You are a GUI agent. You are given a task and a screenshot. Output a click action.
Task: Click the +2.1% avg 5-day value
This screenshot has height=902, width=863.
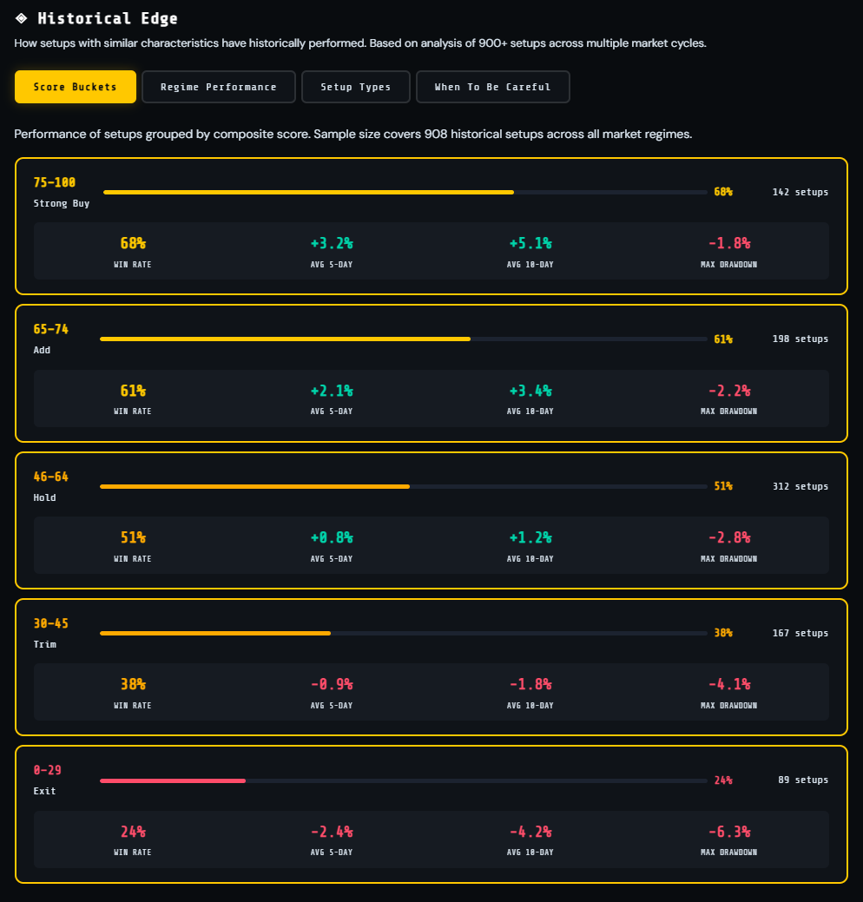click(332, 391)
